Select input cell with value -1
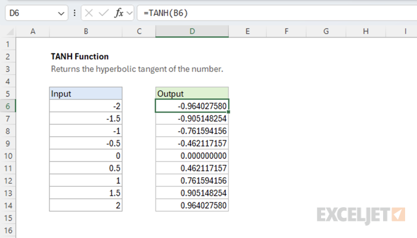The height and width of the screenshot is (238, 417). click(x=86, y=131)
